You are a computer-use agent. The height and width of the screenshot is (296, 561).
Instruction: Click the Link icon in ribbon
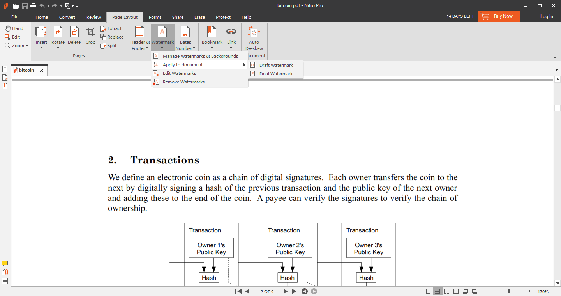231,32
